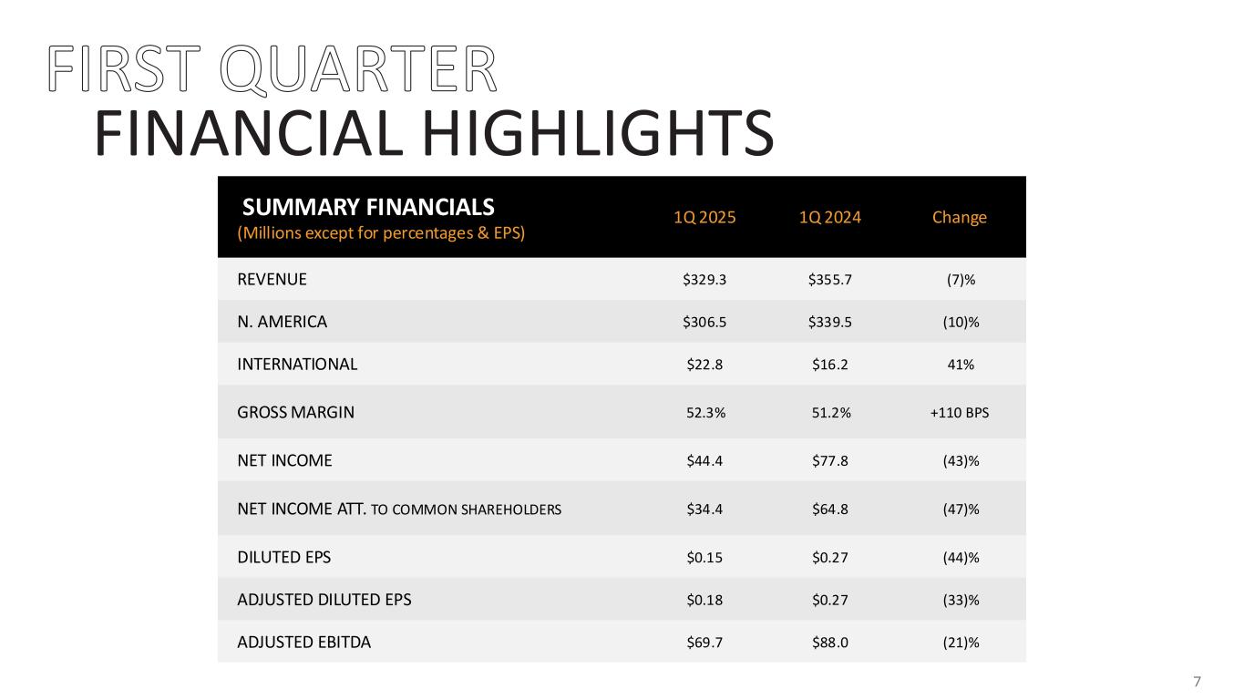1244x700 pixels.
Task: Select the +110 BPS change cell
Action: (x=960, y=412)
